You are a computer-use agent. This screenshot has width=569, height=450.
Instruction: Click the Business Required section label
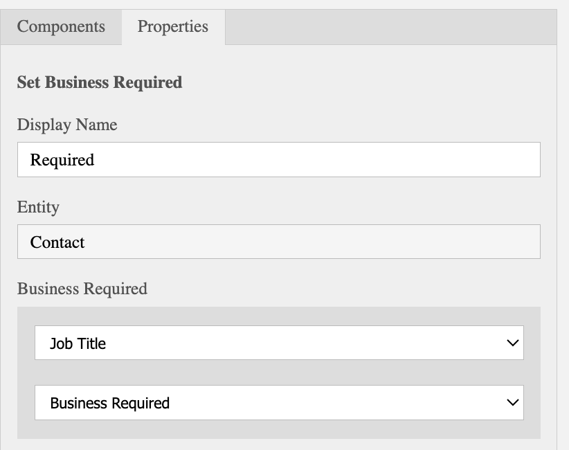point(82,289)
